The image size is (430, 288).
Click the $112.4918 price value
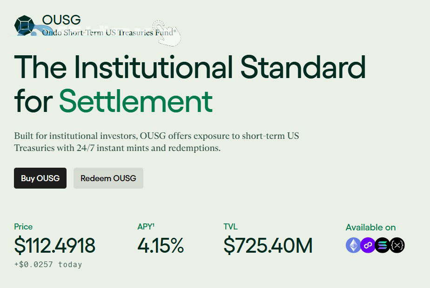pos(54,246)
